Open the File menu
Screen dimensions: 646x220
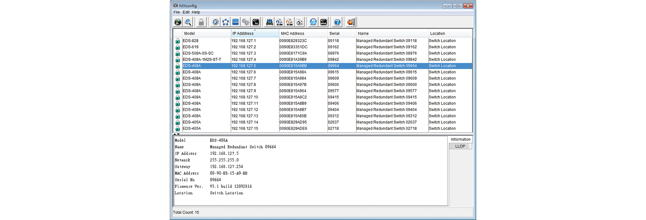[x=176, y=12]
